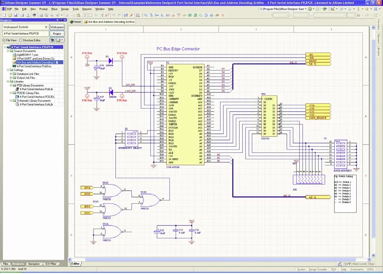Click the Place Bus tool icon
Viewport: 383px width, 274px height.
(x=151, y=15)
